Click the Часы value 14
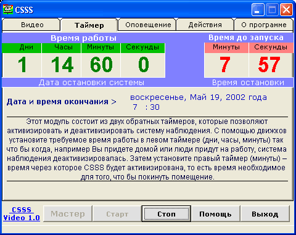The width and height of the screenshot is (296, 235). tap(62, 65)
